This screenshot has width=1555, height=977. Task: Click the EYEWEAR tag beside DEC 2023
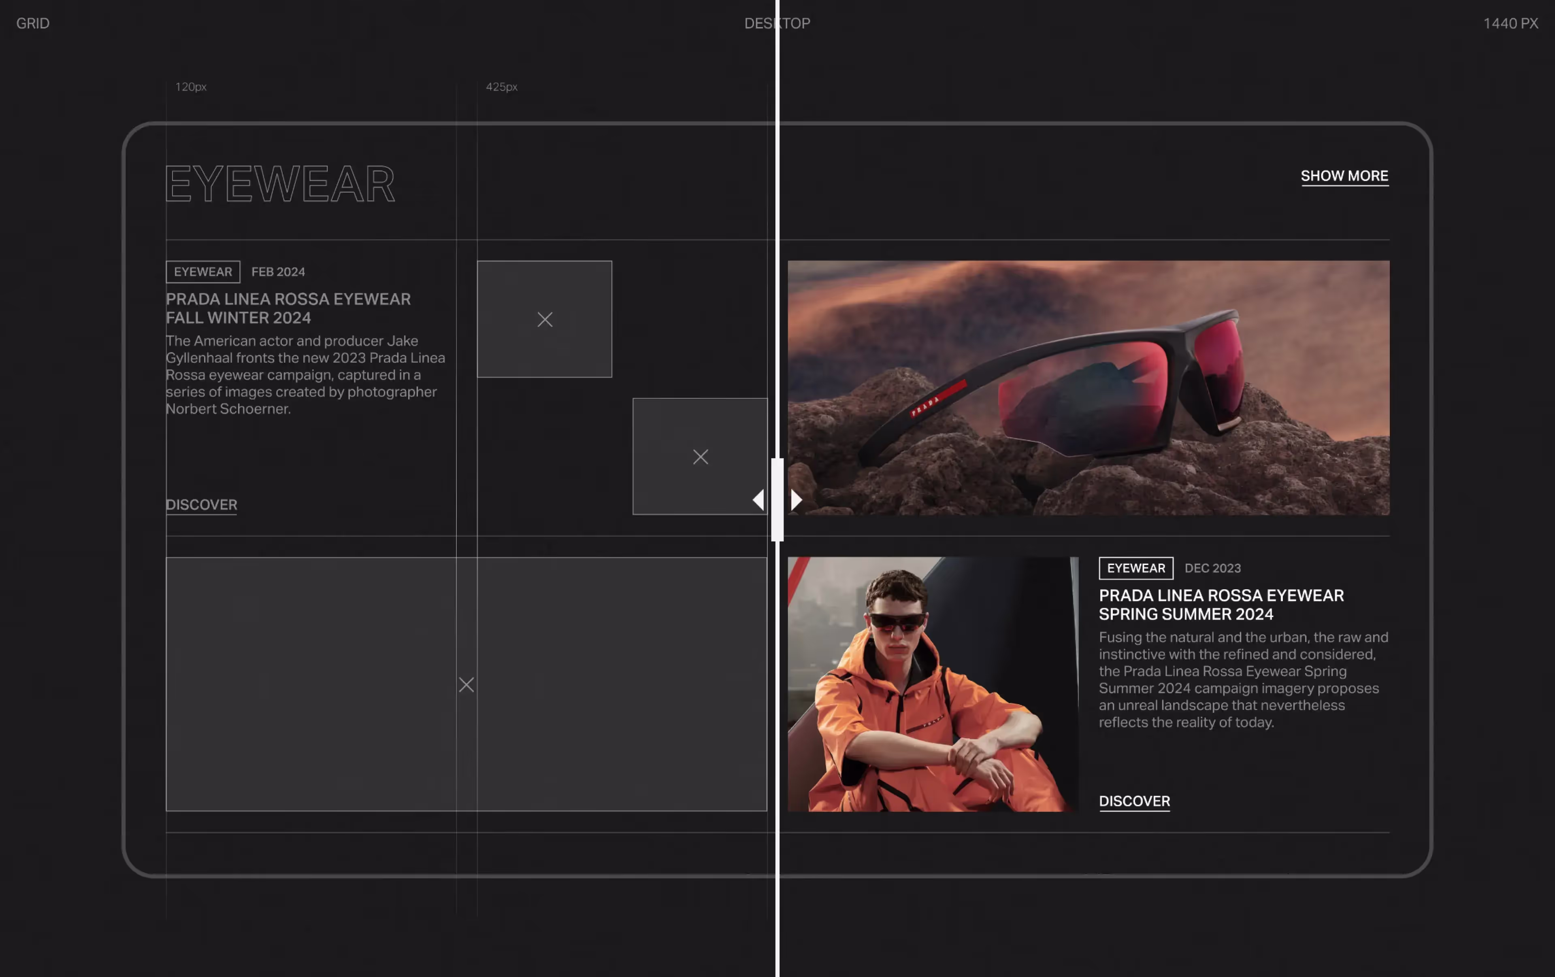(1136, 568)
